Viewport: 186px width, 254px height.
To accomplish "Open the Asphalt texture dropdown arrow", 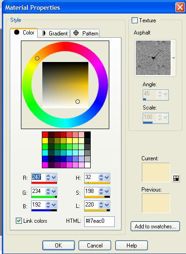I will (x=174, y=58).
